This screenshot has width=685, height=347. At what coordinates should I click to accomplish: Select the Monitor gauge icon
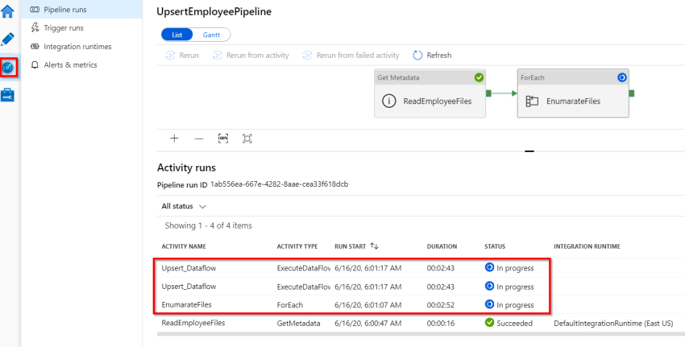click(8, 68)
